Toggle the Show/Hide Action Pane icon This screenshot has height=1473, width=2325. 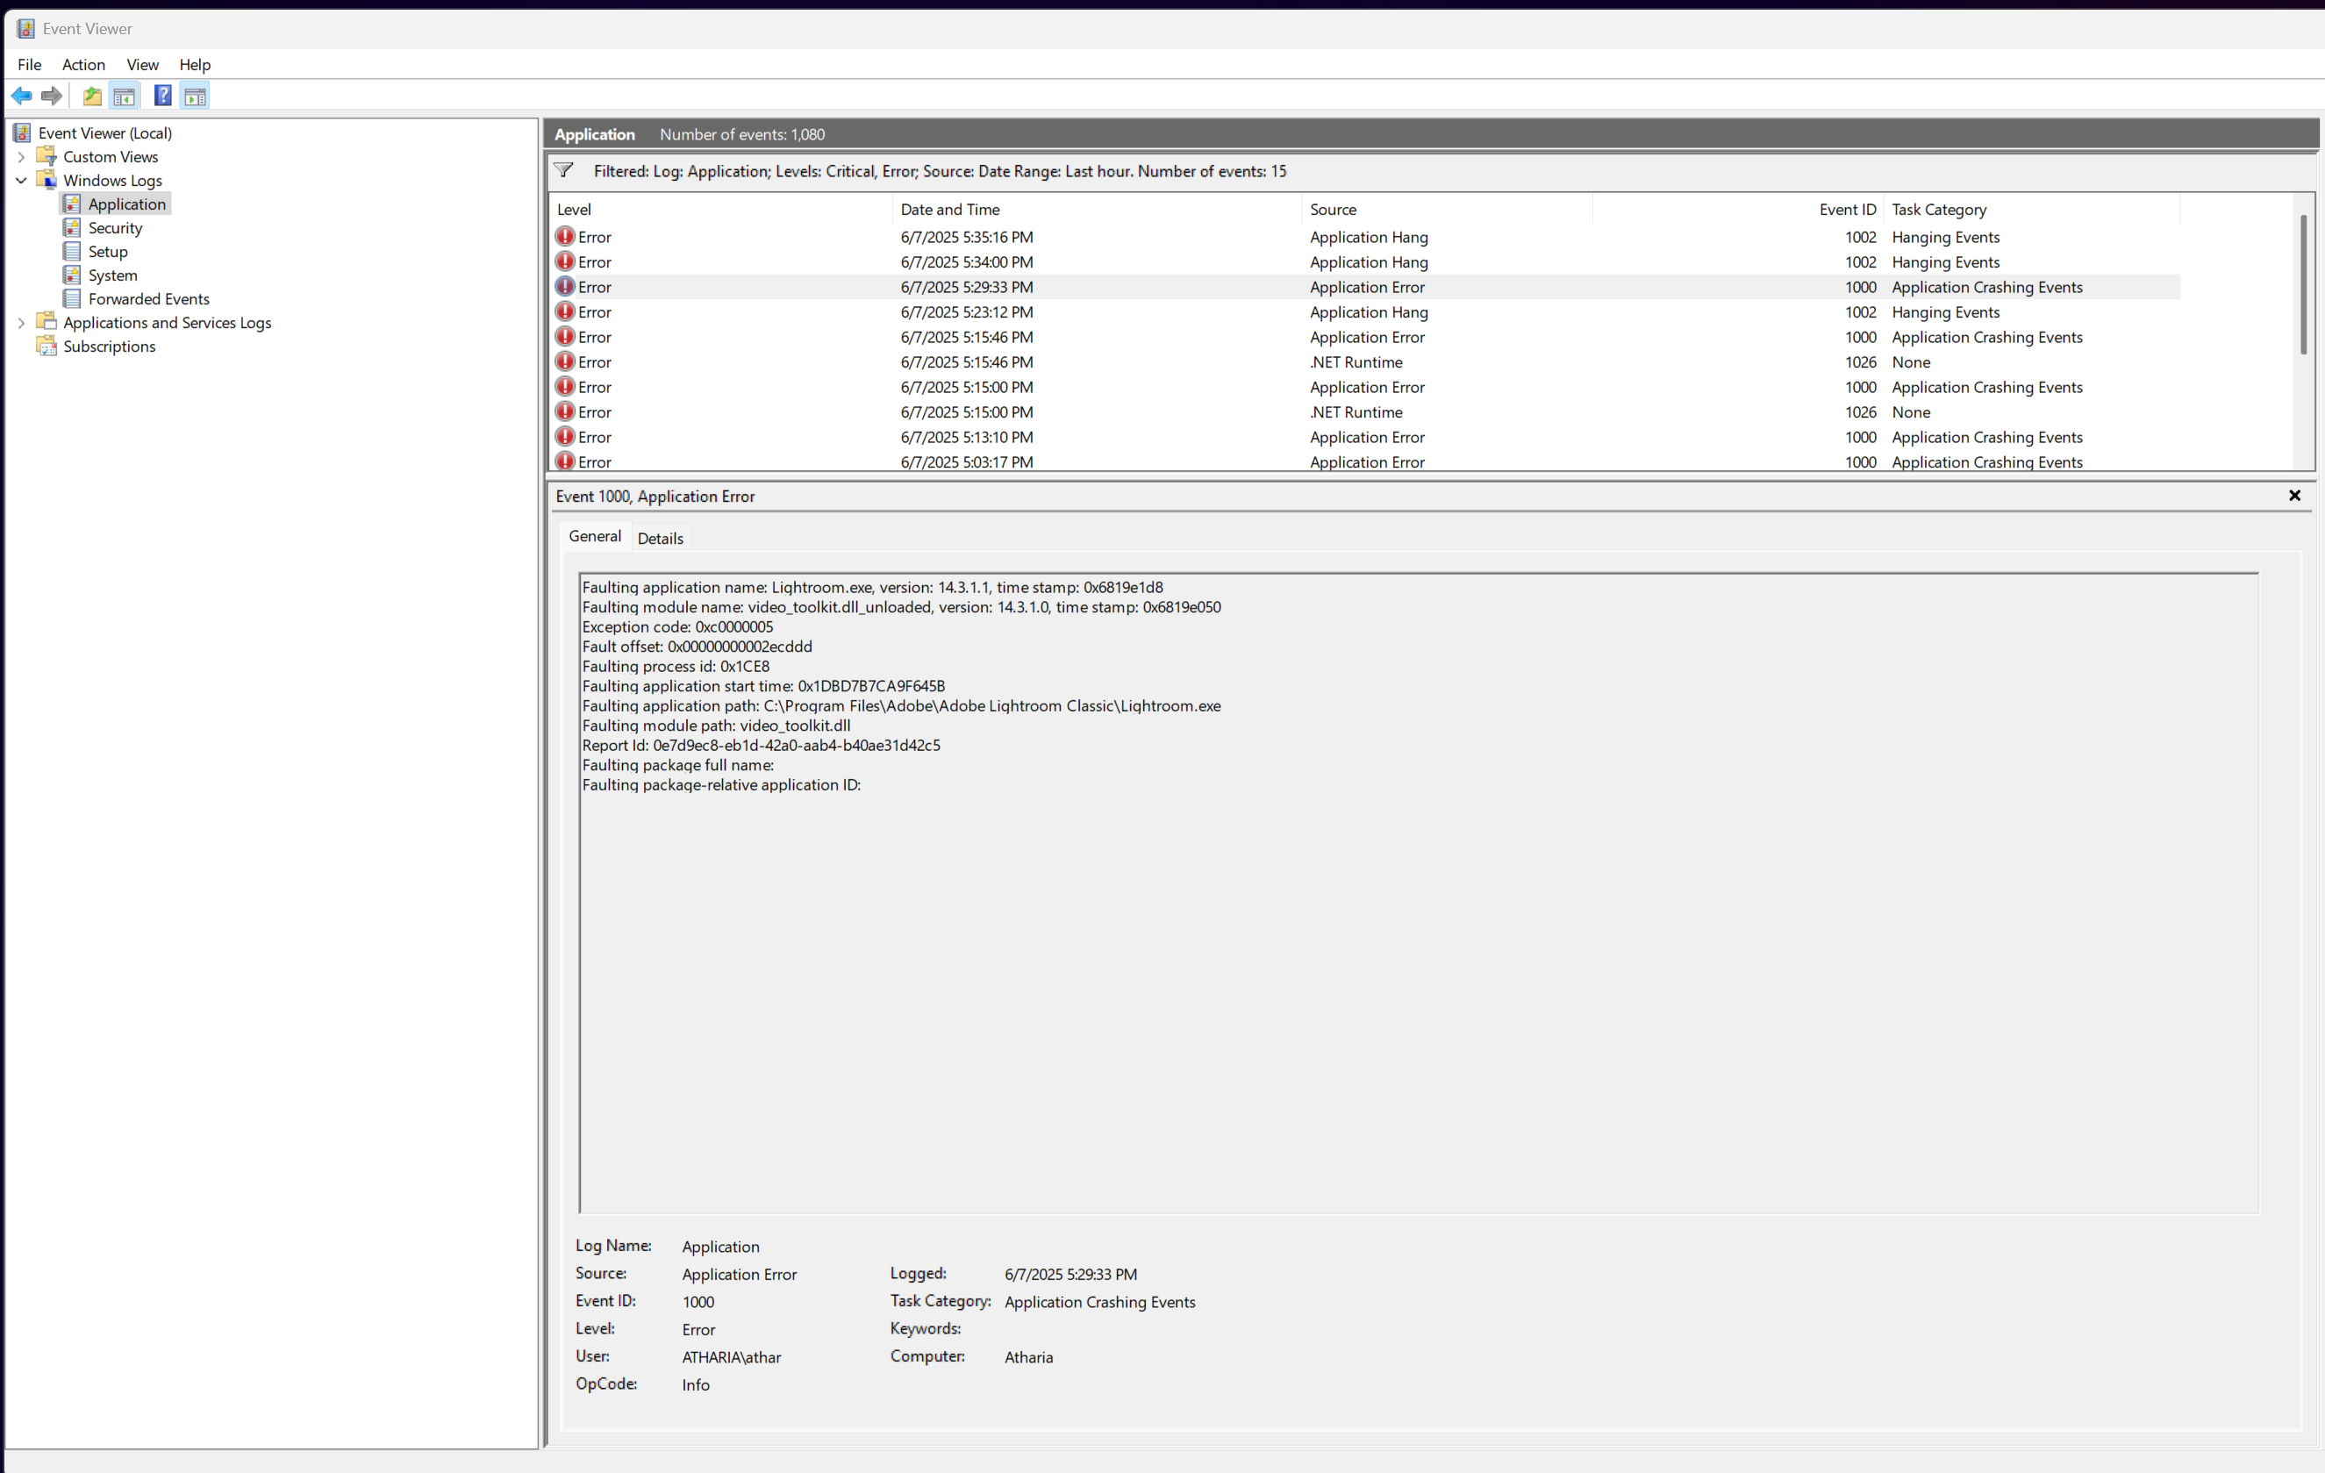tap(195, 96)
